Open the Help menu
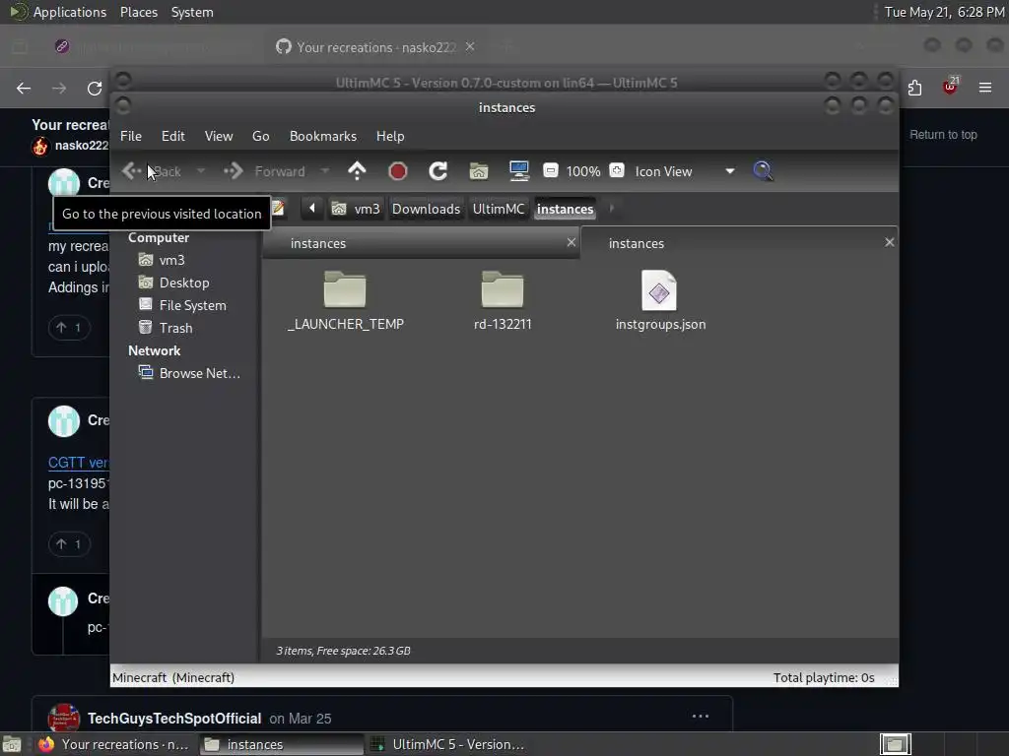 tap(390, 136)
